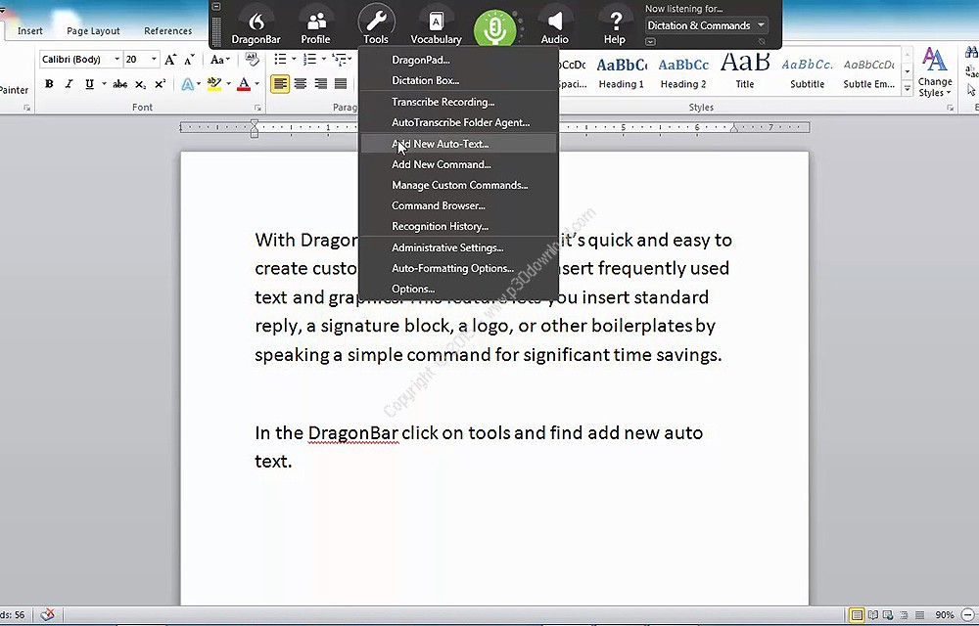The width and height of the screenshot is (979, 626).
Task: Collapse the DragonBar with the minus button
Action: [x=216, y=6]
